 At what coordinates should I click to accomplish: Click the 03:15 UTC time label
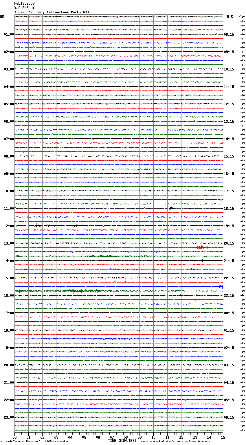[x=229, y=365]
